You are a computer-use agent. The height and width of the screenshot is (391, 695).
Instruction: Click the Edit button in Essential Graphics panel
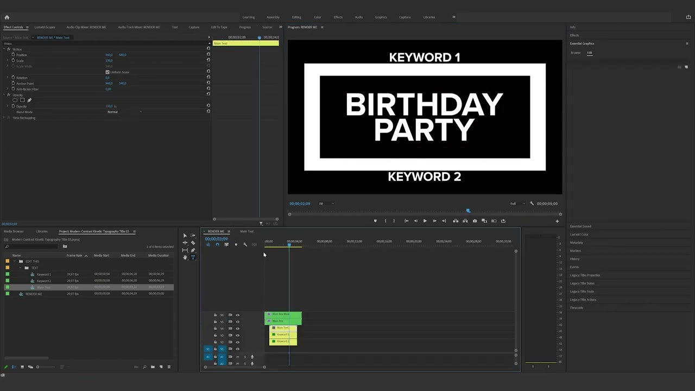[590, 53]
